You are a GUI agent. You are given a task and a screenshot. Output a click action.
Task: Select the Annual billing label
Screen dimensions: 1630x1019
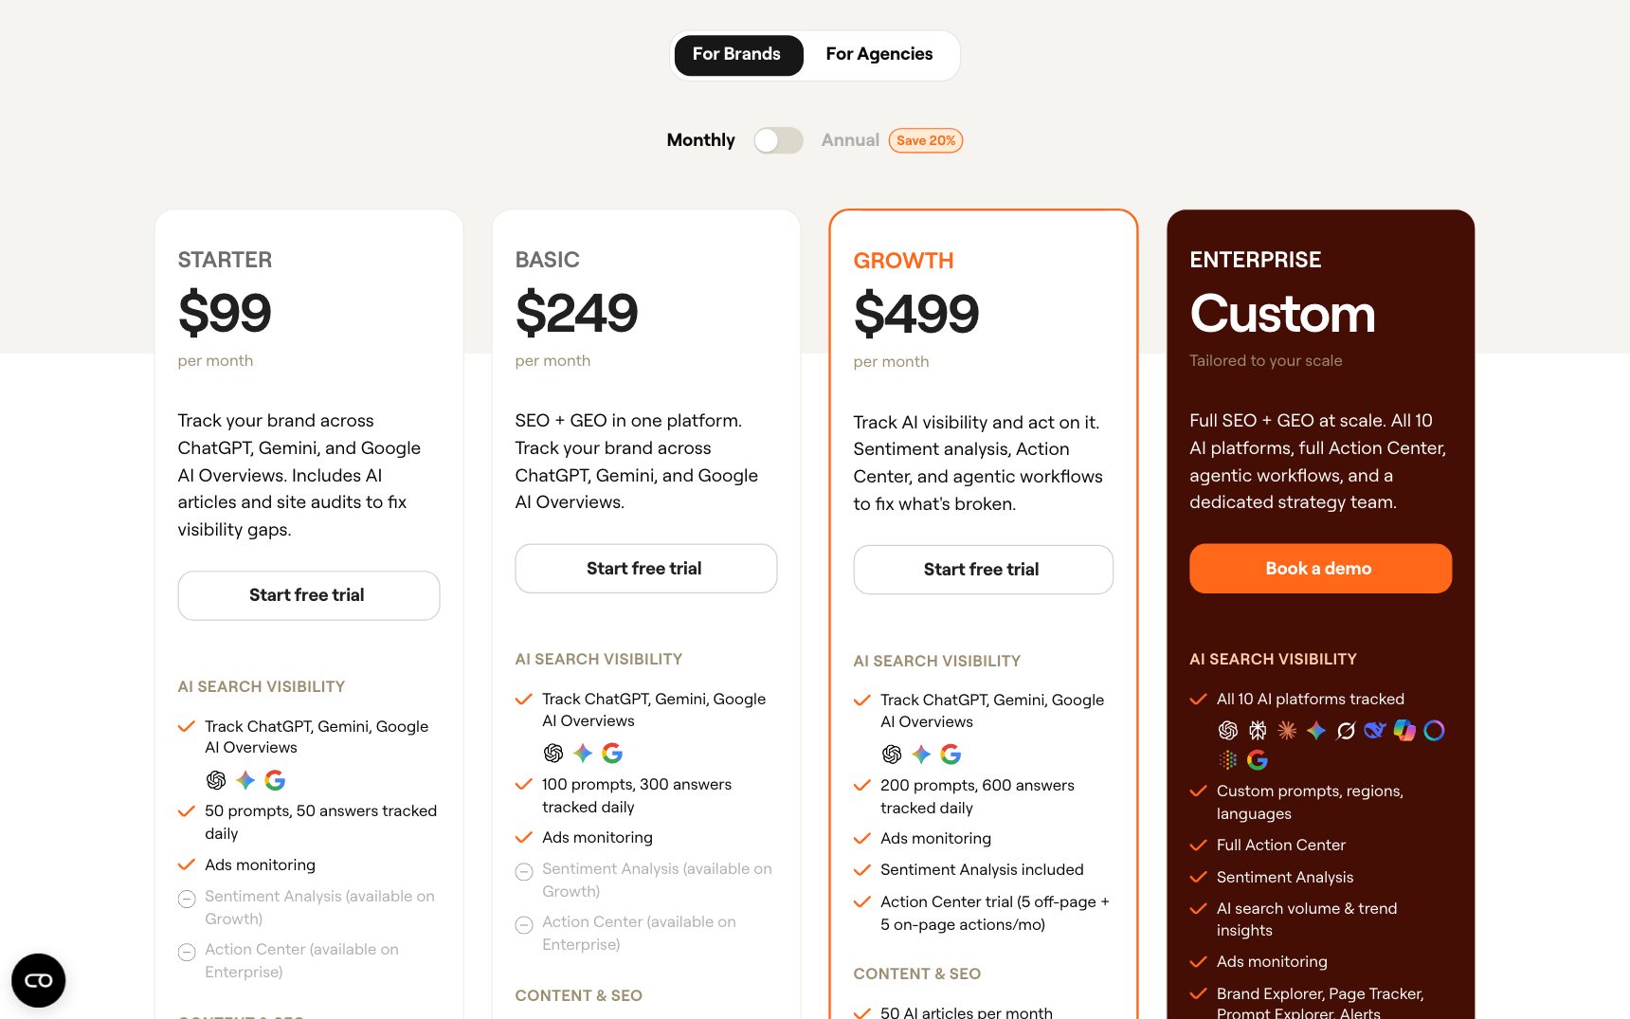point(850,140)
